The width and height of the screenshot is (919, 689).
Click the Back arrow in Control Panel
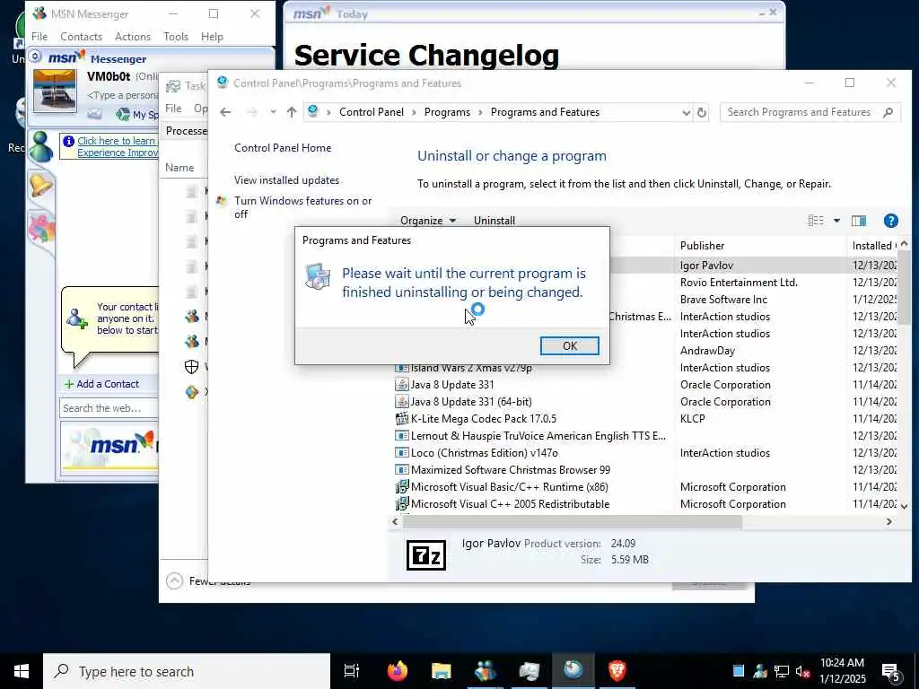[x=225, y=112]
